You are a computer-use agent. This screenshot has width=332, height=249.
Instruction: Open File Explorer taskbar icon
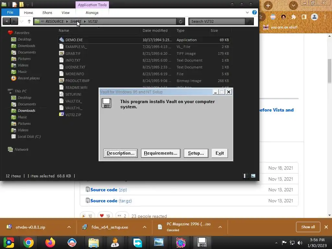click(94, 243)
